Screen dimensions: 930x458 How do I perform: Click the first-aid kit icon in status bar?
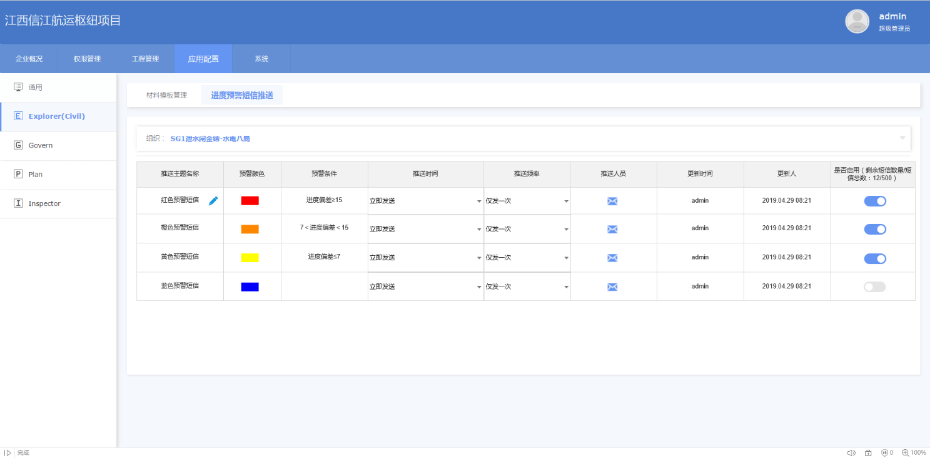coord(868,452)
